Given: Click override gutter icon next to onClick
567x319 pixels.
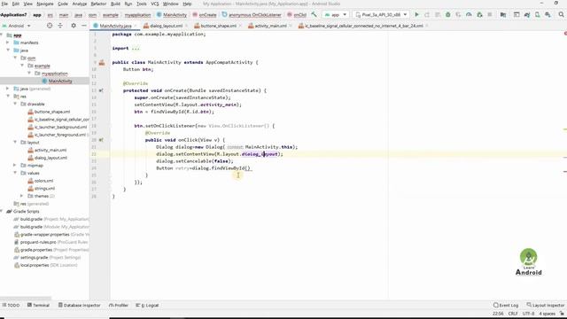Looking at the screenshot, I should pos(101,140).
